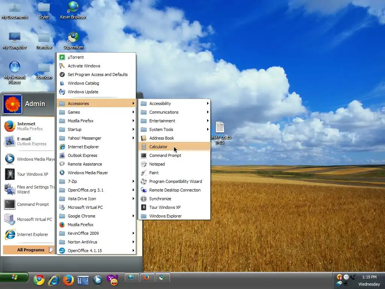
Task: Open the Transbar folder icon
Action: pos(44,41)
